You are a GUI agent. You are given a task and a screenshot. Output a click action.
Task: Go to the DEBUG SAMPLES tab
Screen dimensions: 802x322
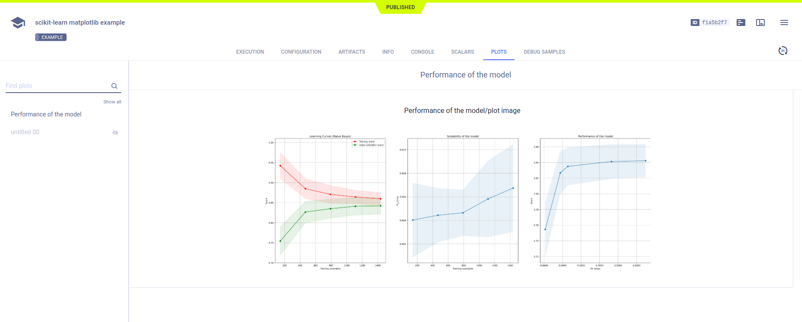(544, 52)
